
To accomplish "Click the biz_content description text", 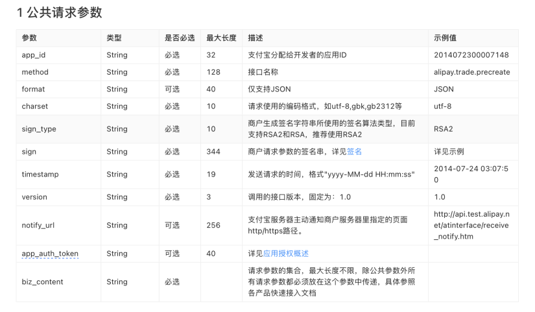I will [x=331, y=282].
